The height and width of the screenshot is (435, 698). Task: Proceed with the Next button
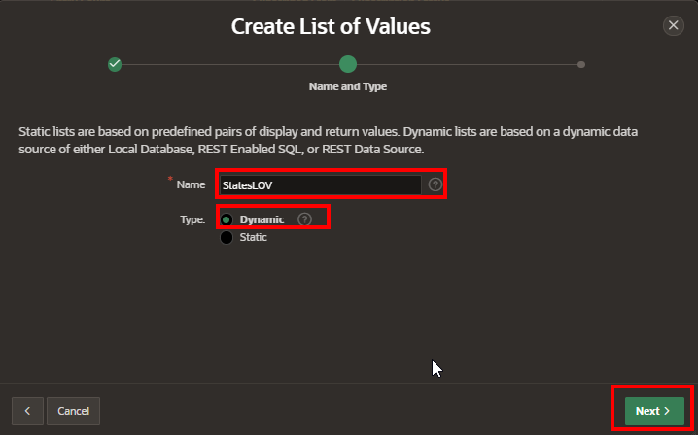coord(654,411)
